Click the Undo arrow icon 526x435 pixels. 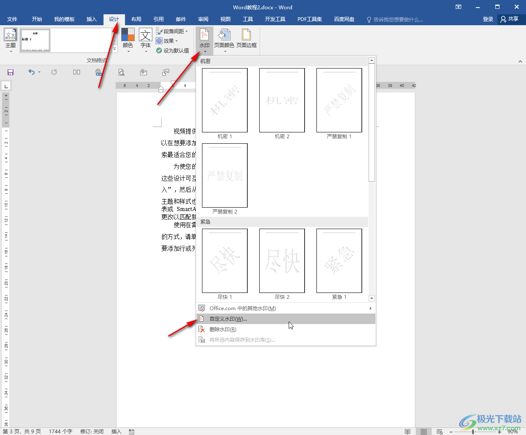point(32,72)
